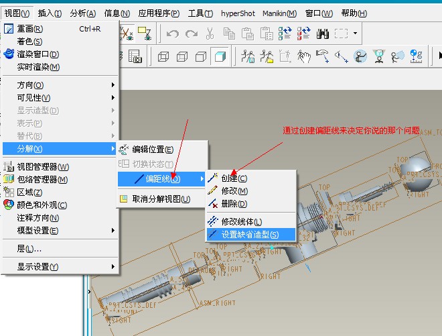Click the ASM_RIGHT datum label
Screen dimensions: 442x336
(218, 303)
